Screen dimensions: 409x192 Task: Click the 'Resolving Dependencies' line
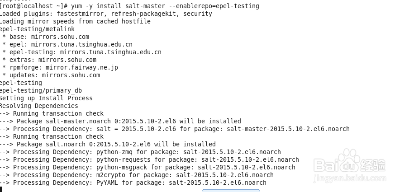39,106
